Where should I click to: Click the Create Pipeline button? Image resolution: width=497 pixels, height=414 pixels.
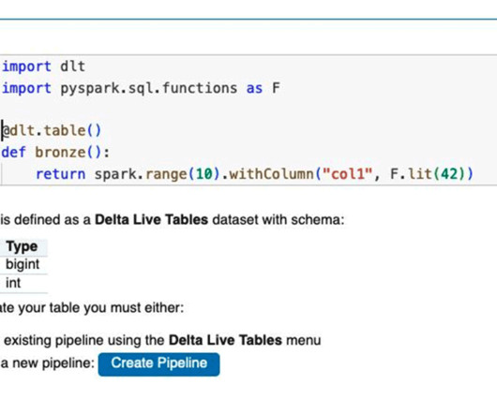[x=158, y=364]
